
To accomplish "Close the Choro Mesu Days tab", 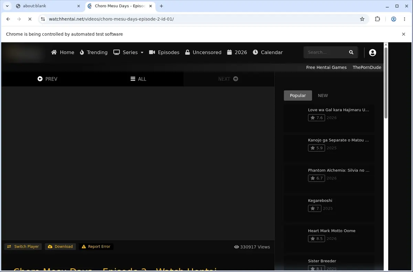I will [x=150, y=6].
